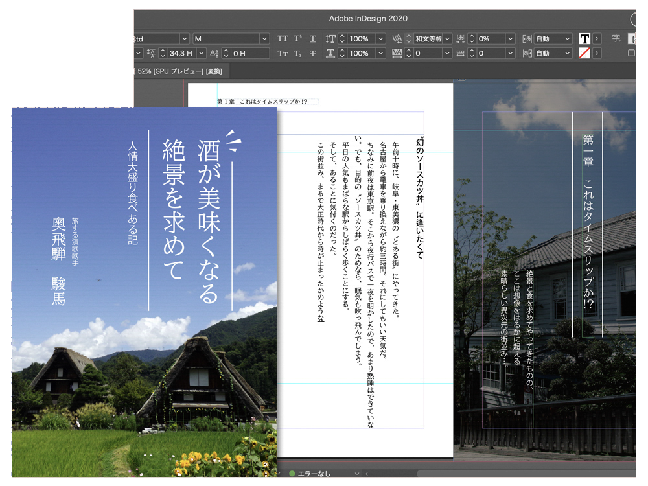Screen dimensions: 648x486
Task: Open the font weight 'M' dropdown
Action: click(264, 39)
